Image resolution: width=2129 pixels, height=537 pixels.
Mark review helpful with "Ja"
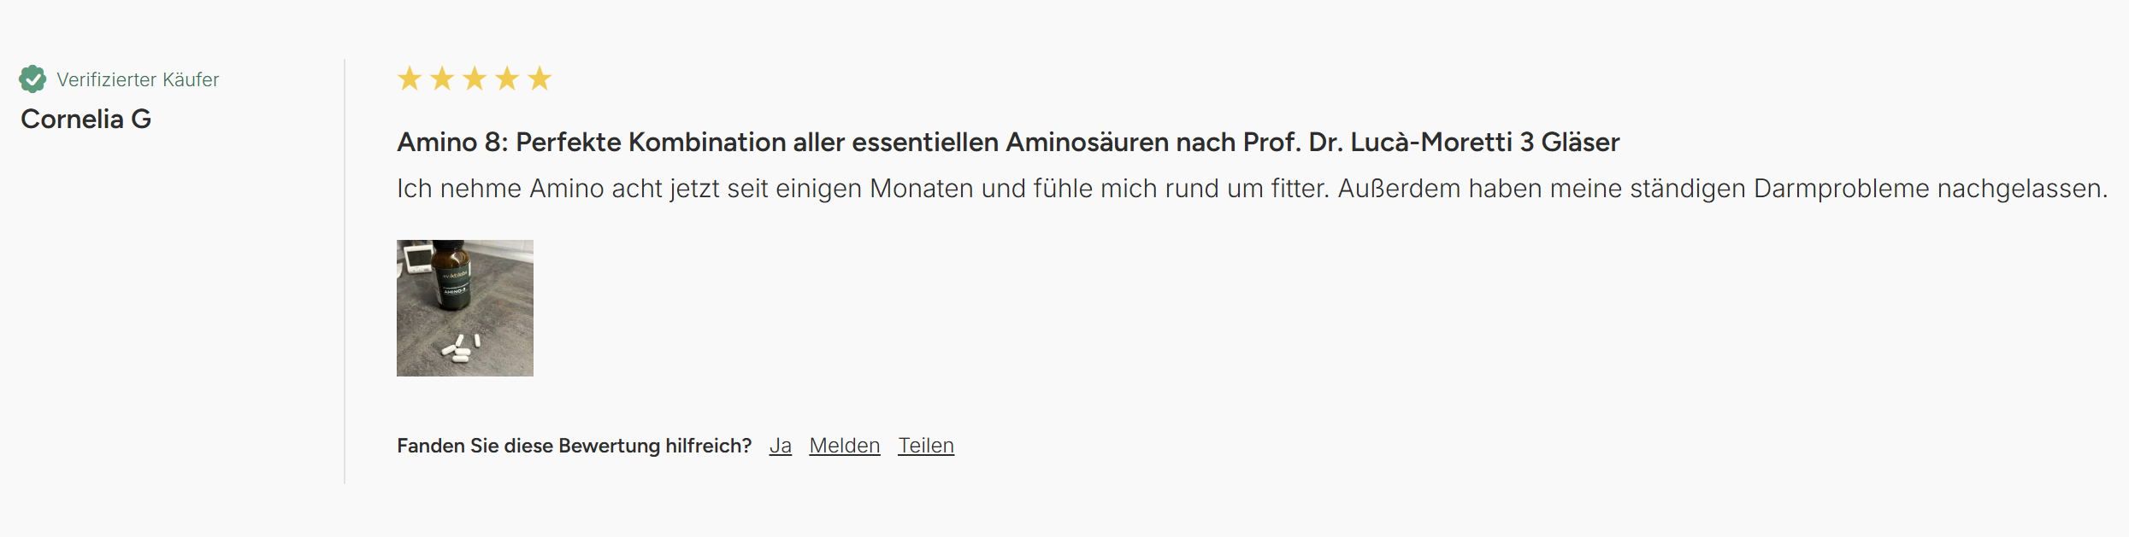pyautogui.click(x=780, y=446)
